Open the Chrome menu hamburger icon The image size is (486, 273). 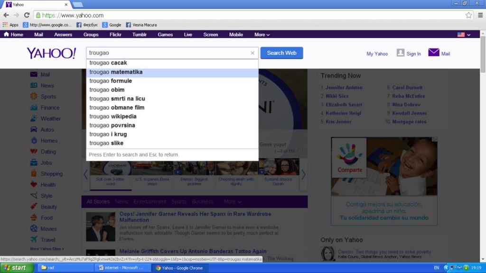(x=480, y=15)
